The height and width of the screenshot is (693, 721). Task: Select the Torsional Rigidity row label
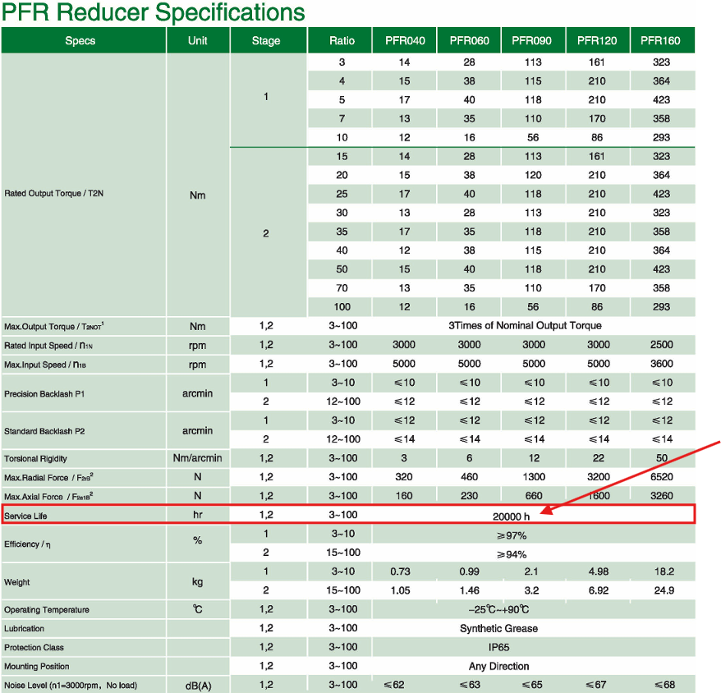pos(38,459)
